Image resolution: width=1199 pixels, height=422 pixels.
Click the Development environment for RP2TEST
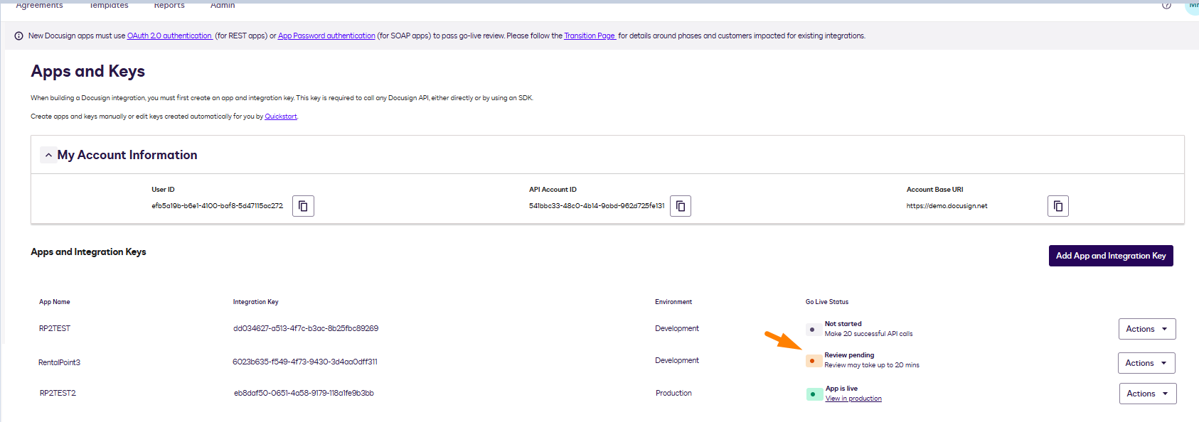tap(677, 328)
